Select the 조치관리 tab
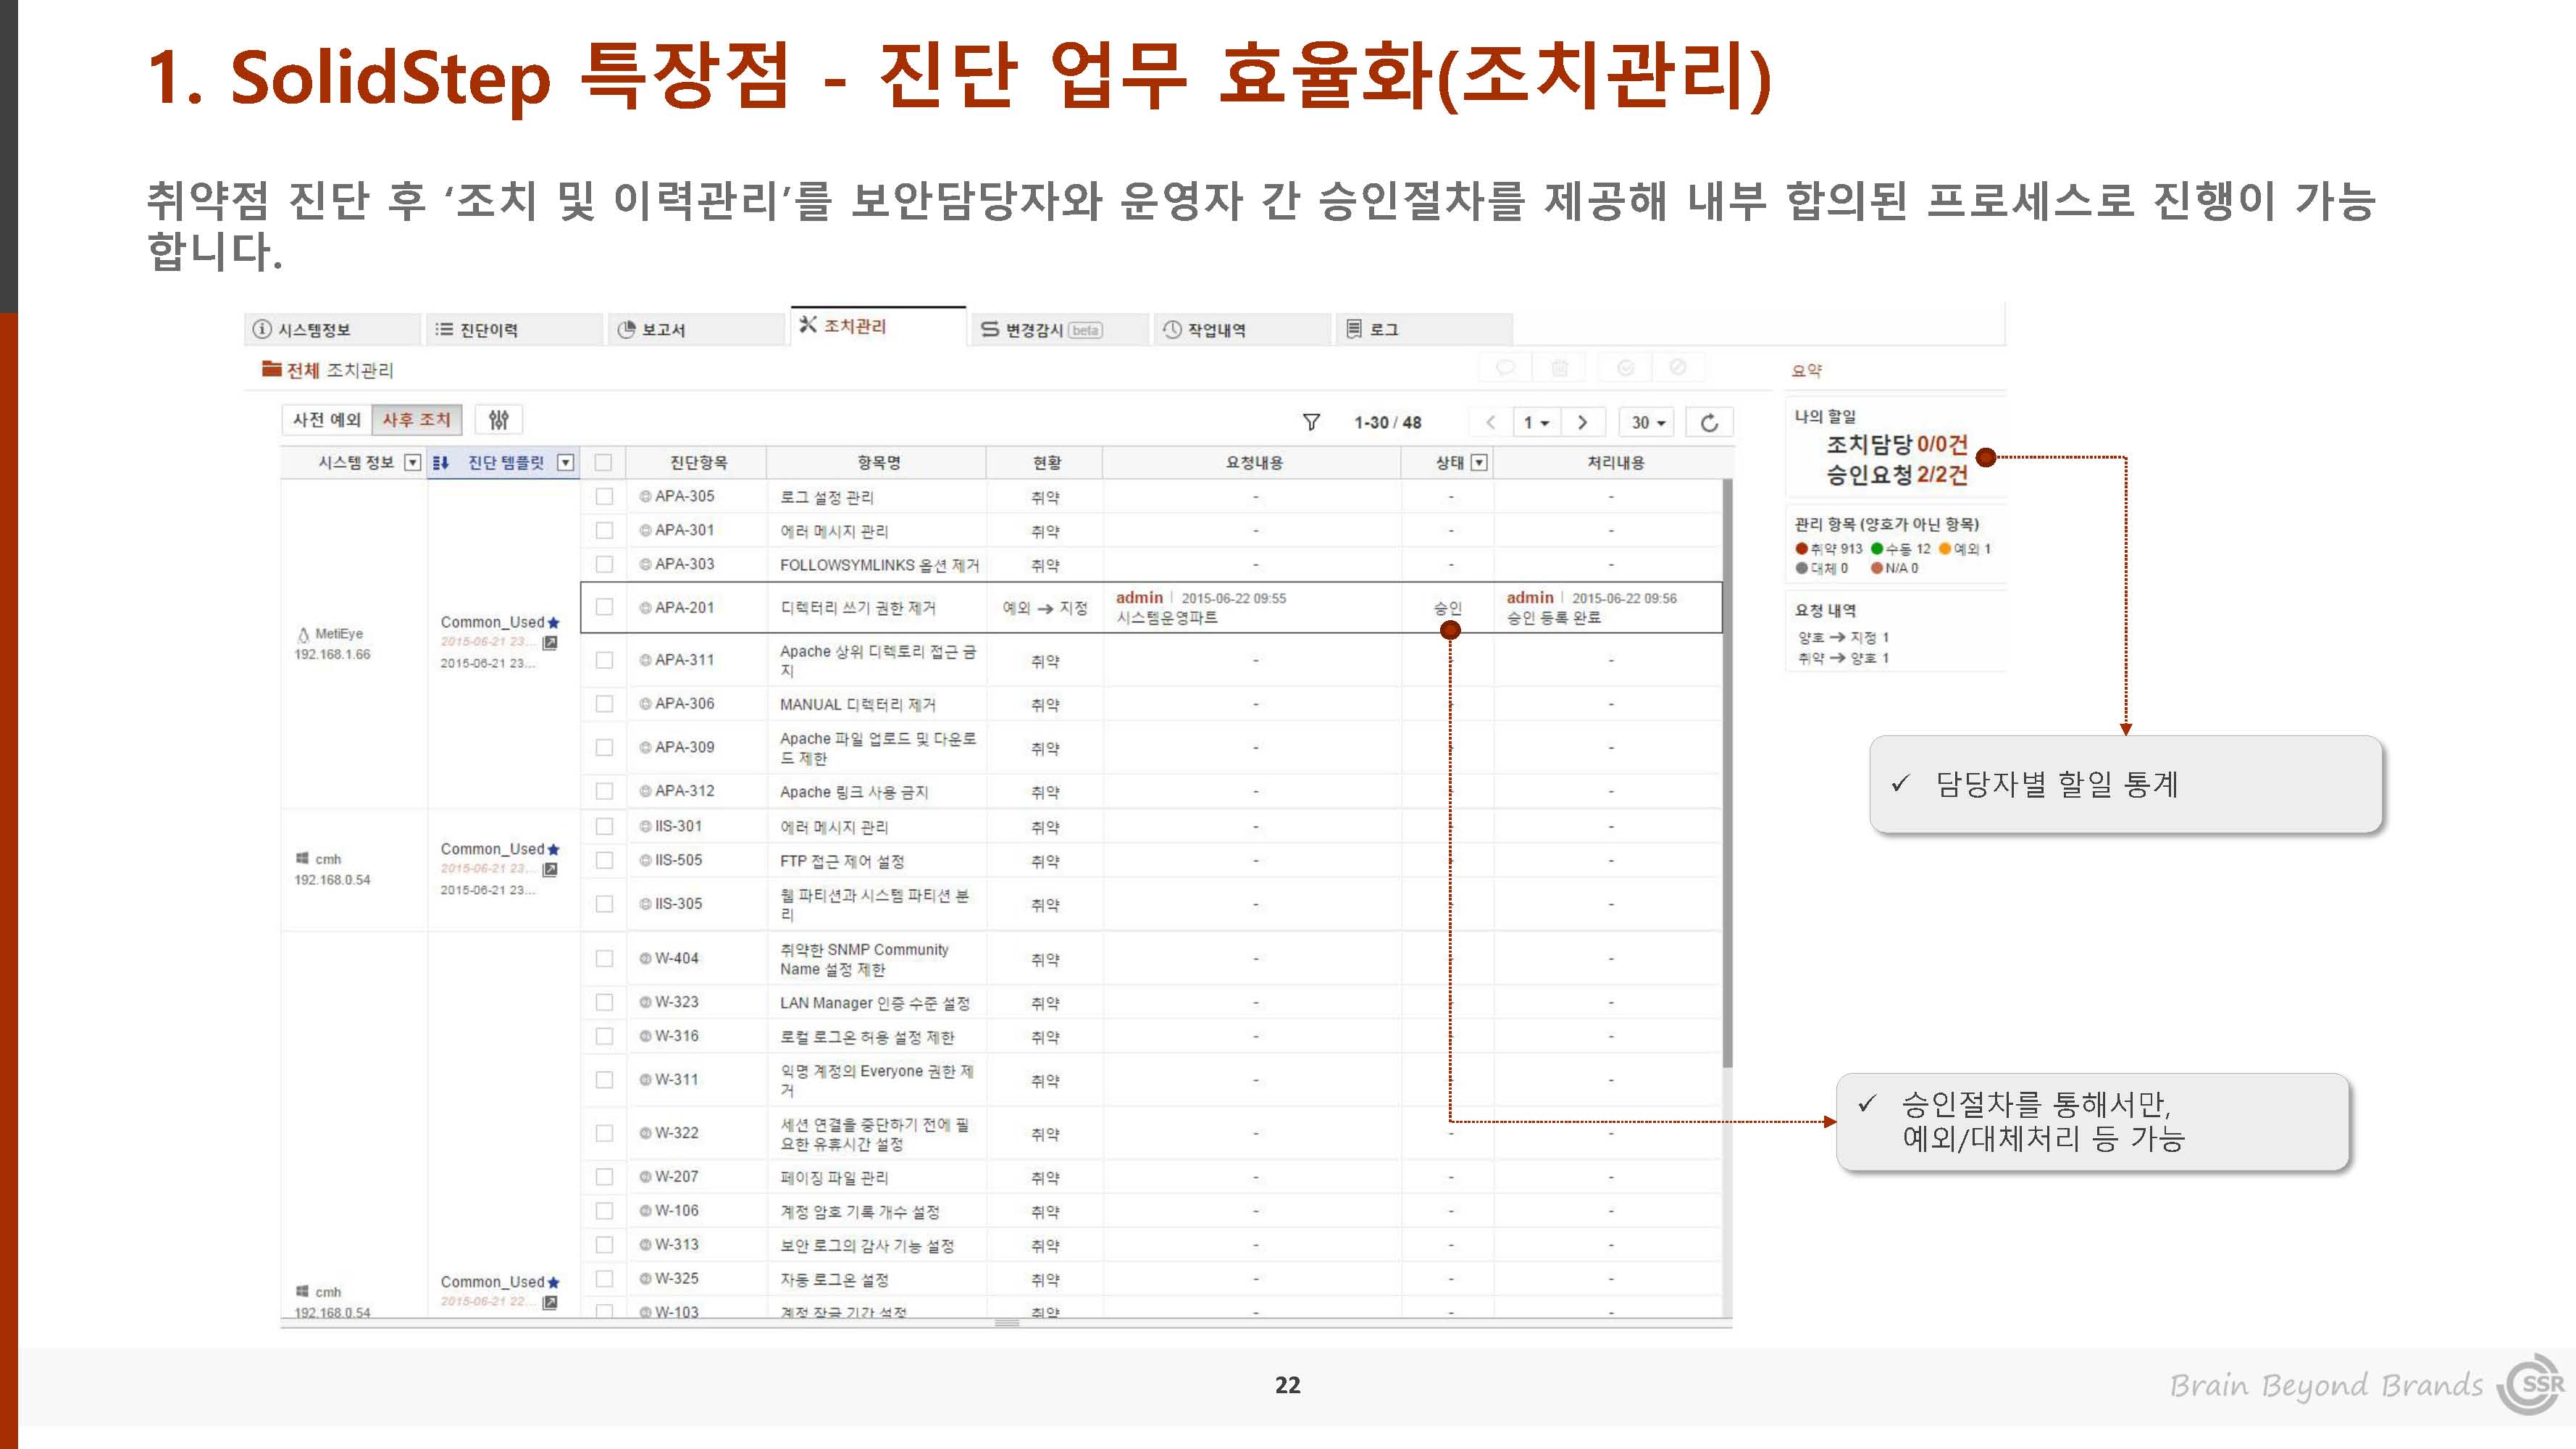The width and height of the screenshot is (2576, 1449). click(x=878, y=326)
